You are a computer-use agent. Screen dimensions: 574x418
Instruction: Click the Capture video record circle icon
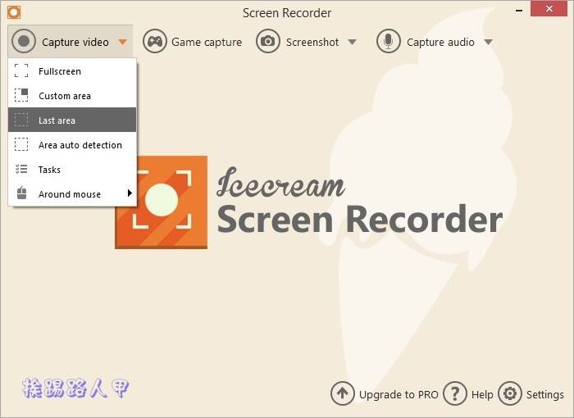[x=24, y=41]
